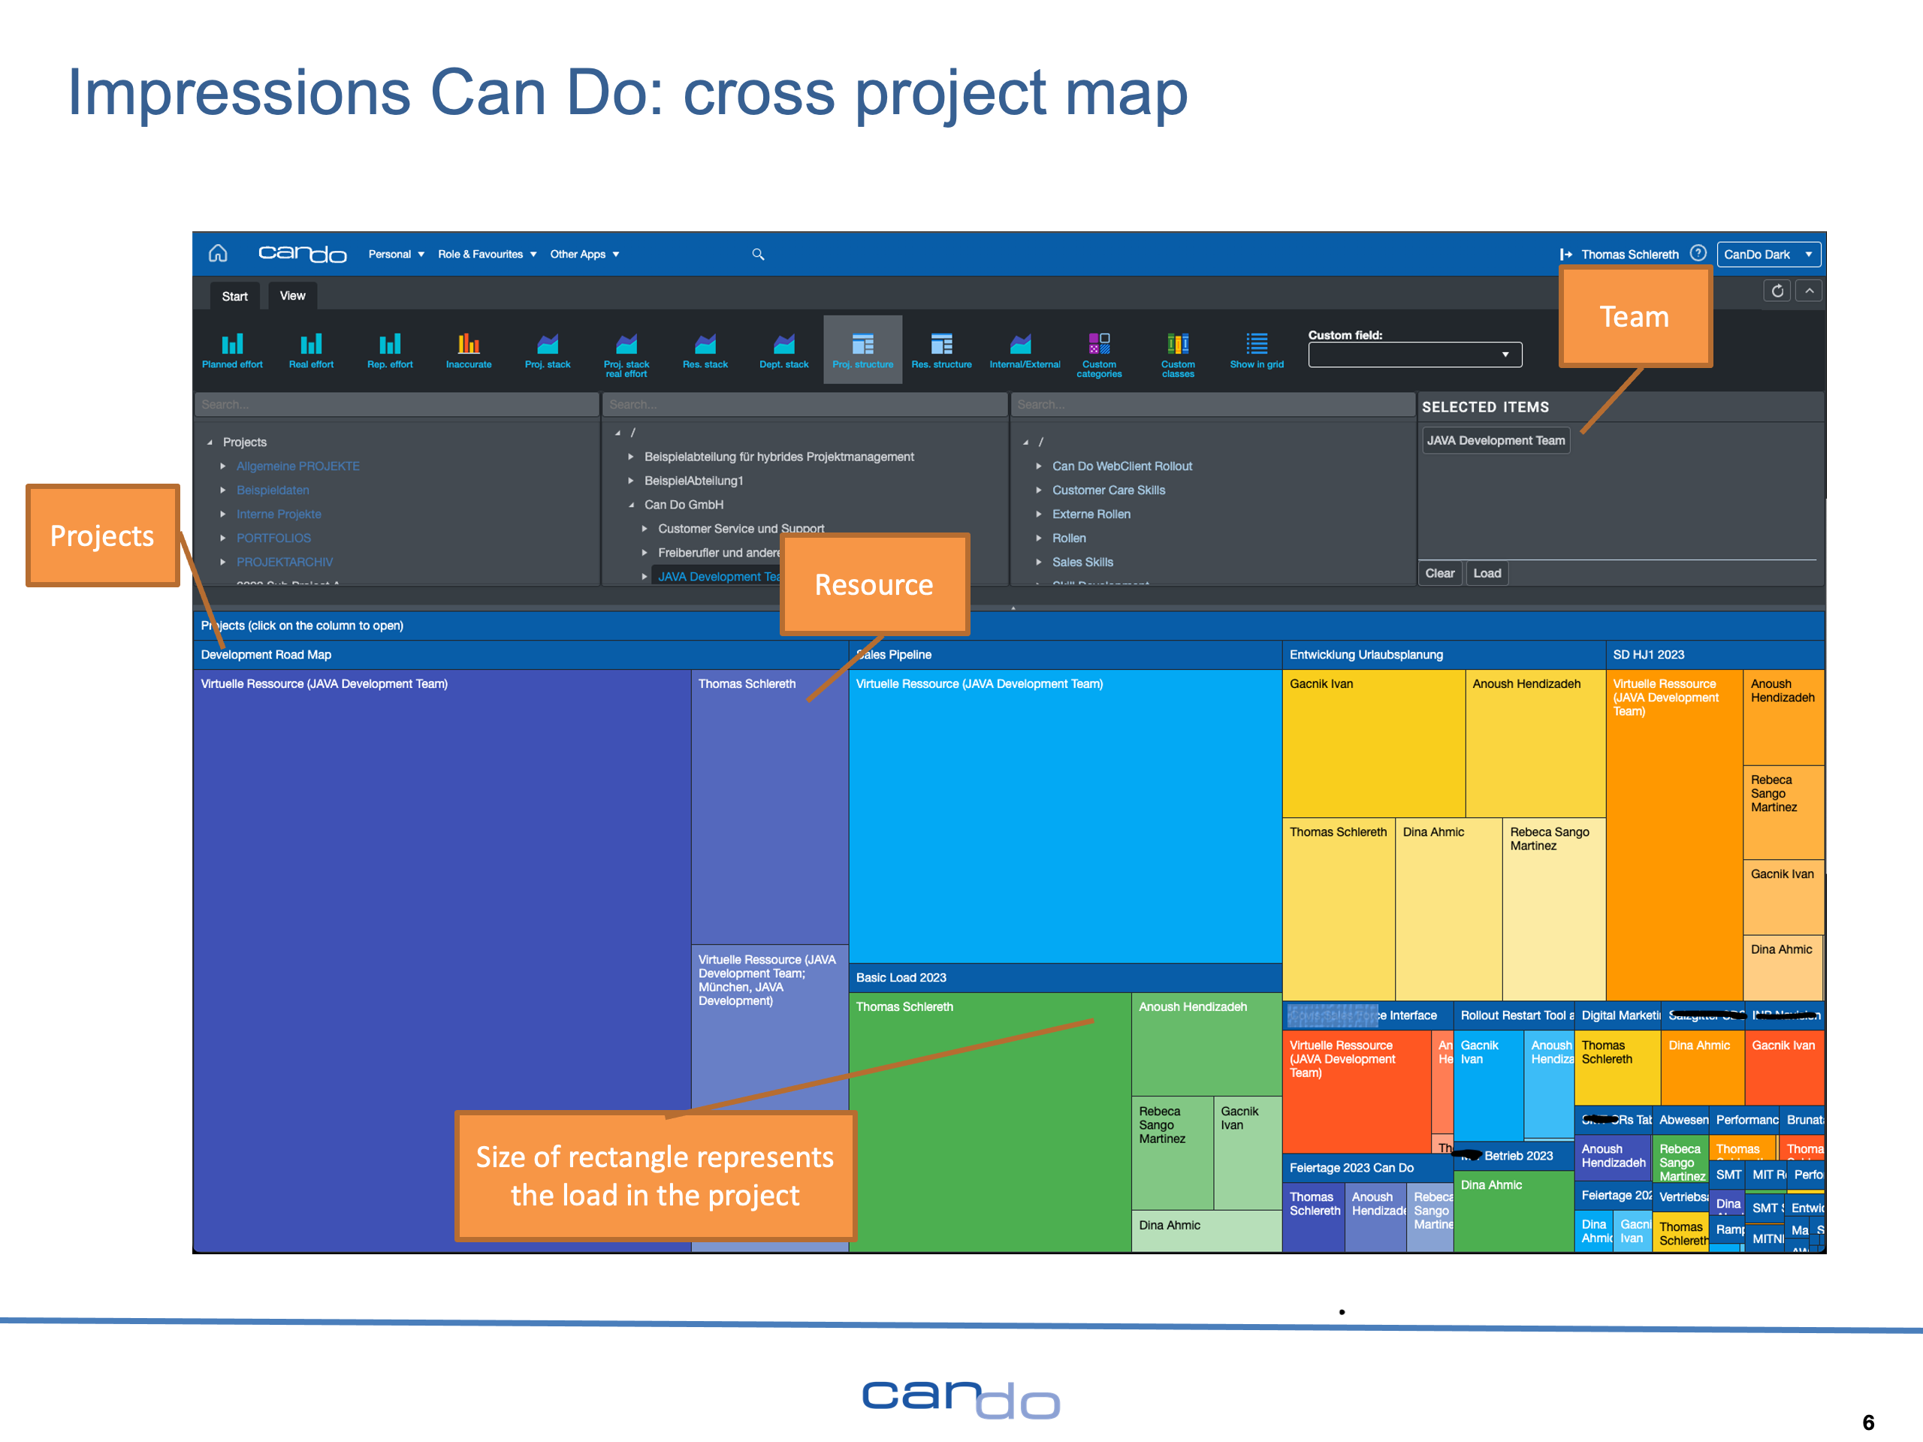Viewport: 1923px width, 1442px height.
Task: Click the Load button
Action: tap(1487, 573)
